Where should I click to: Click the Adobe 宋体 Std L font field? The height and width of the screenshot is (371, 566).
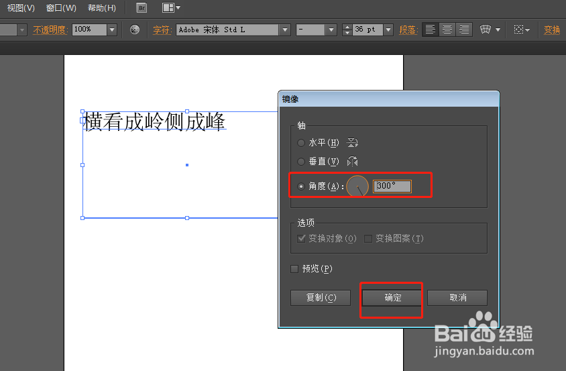pos(227,30)
